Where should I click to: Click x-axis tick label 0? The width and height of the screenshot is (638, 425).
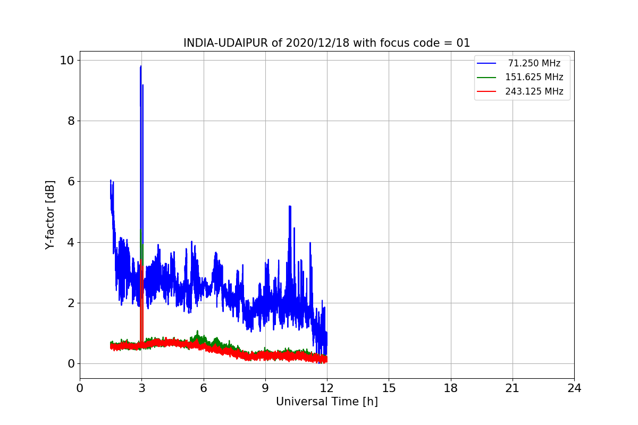pyautogui.click(x=80, y=388)
